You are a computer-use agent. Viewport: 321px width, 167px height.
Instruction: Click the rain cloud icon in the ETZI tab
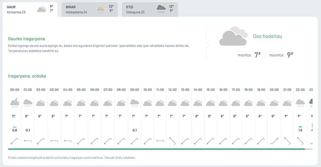point(161,10)
